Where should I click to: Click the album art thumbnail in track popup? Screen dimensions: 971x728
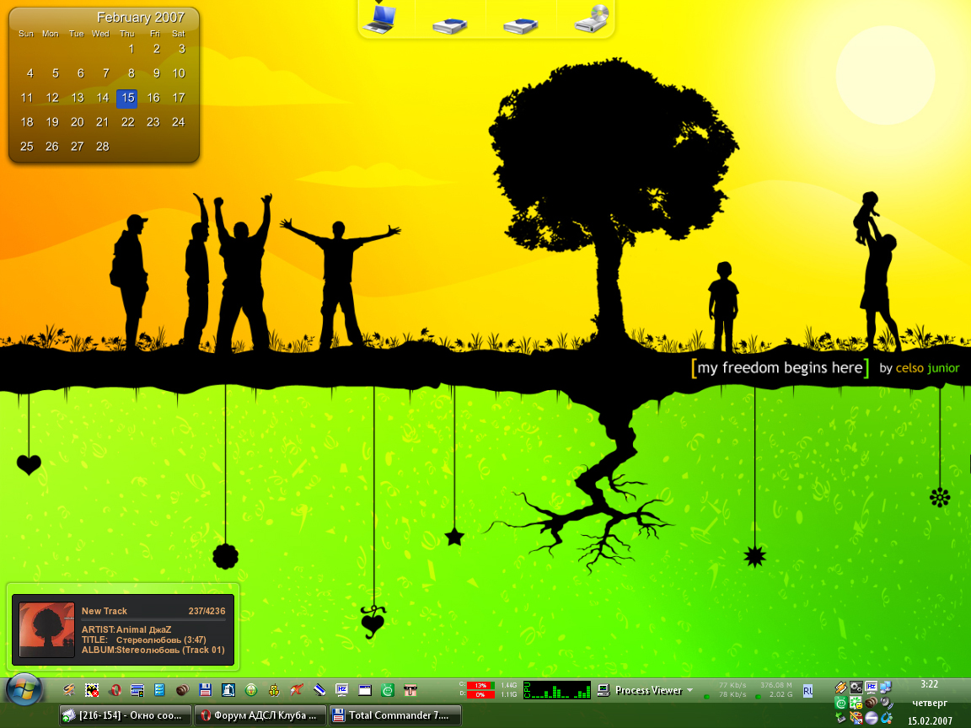click(x=46, y=629)
